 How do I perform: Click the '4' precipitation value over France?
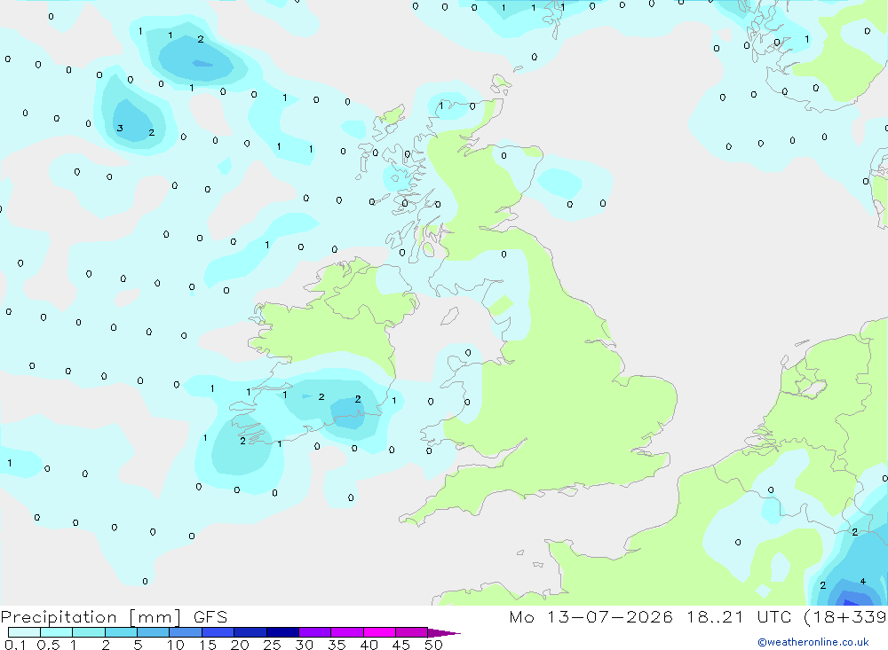click(862, 582)
